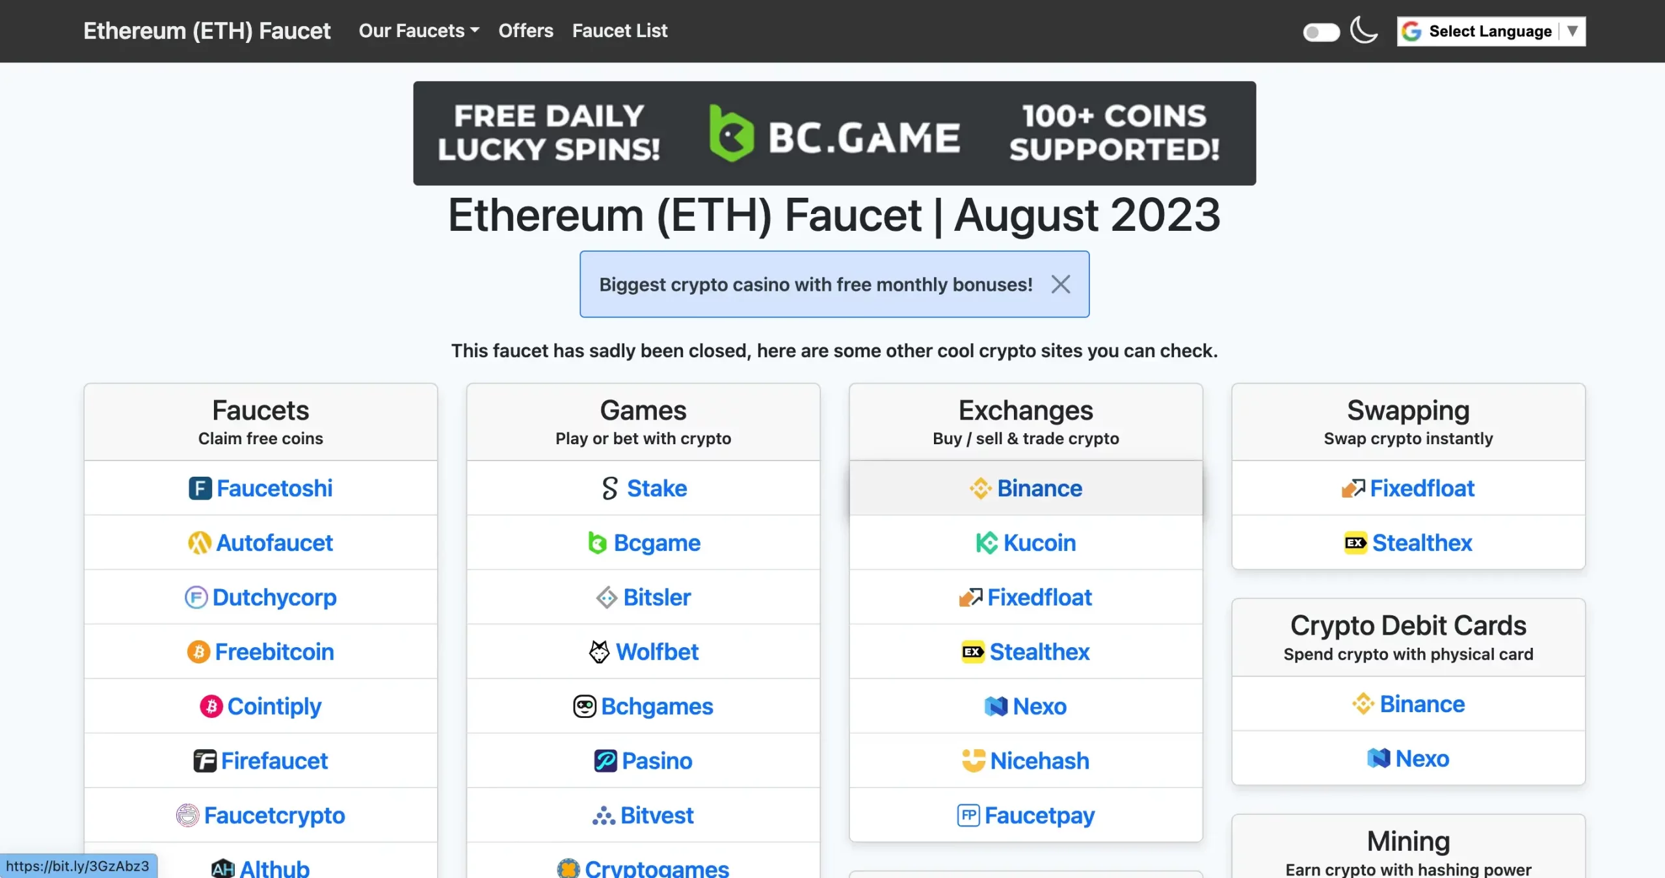Click the BC.GAME advertisement banner
The height and width of the screenshot is (878, 1665).
pyautogui.click(x=834, y=133)
